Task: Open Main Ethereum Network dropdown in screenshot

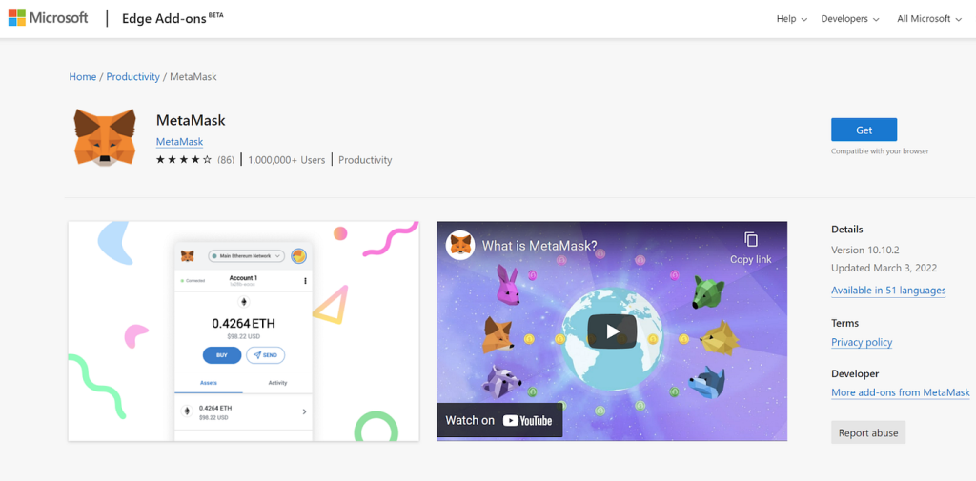Action: (x=247, y=256)
